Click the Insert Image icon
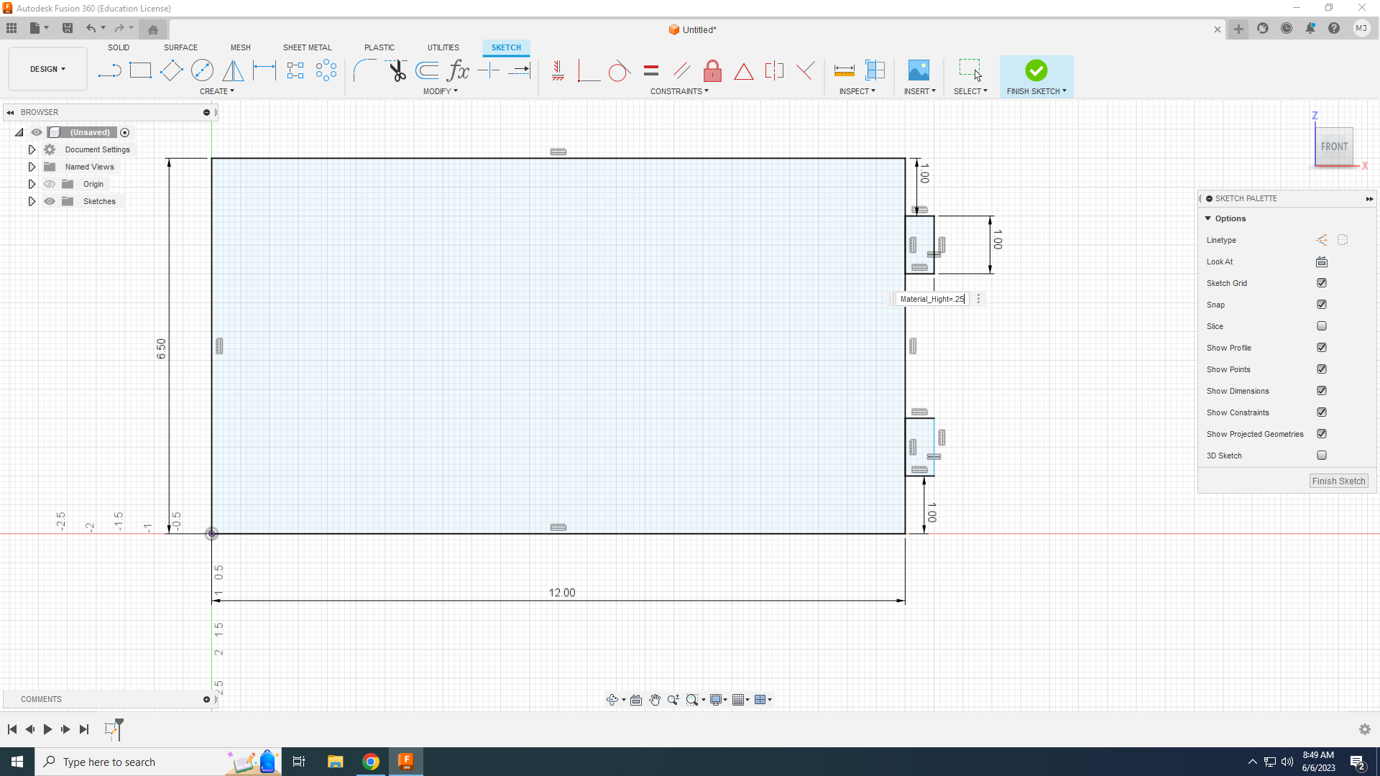The height and width of the screenshot is (776, 1380). [x=919, y=70]
